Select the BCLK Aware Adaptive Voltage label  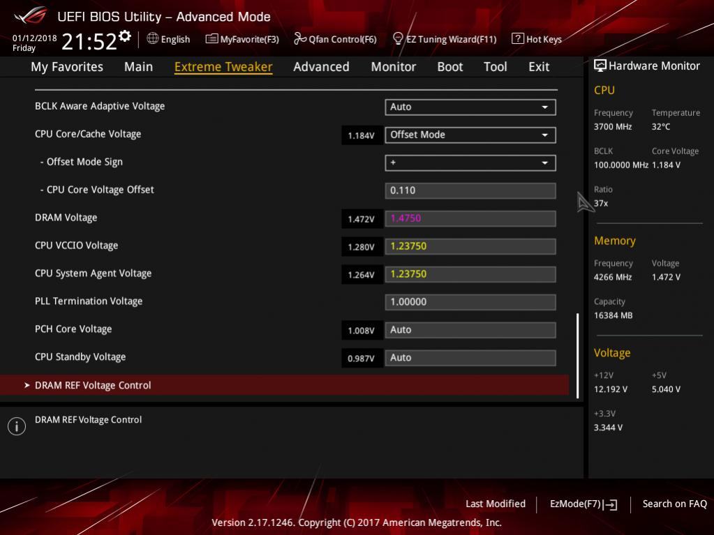tap(100, 106)
